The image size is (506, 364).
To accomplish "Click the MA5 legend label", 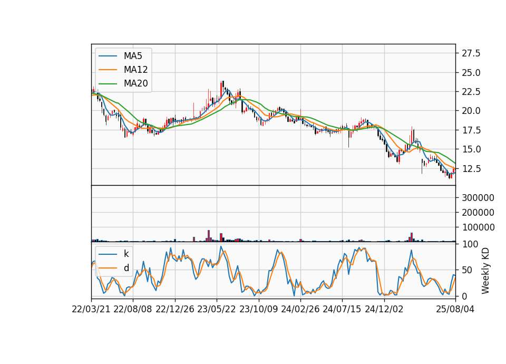I will coord(133,56).
